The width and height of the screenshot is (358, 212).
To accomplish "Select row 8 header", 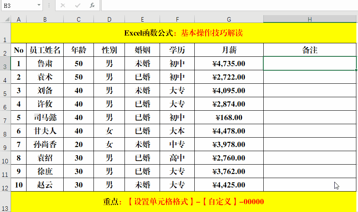I will pyautogui.click(x=5, y=131).
